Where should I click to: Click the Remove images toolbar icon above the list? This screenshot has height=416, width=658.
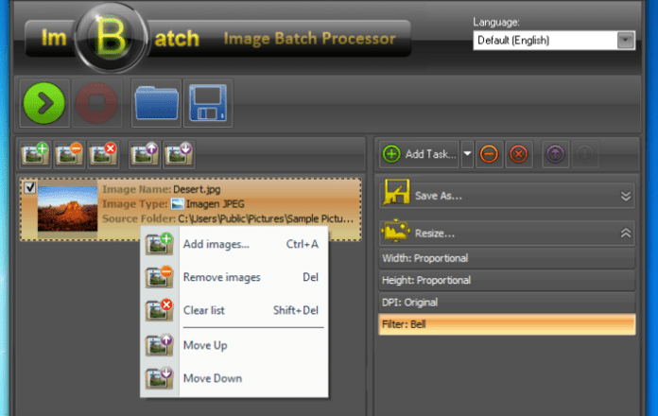coord(69,153)
